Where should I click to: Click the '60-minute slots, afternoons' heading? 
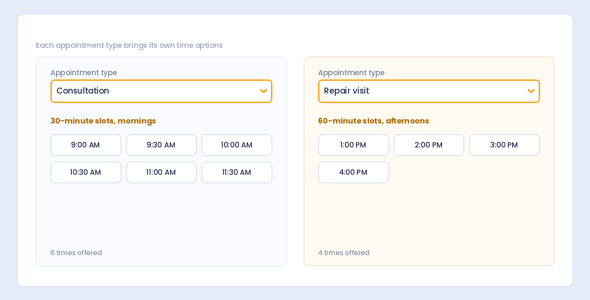[x=374, y=121]
